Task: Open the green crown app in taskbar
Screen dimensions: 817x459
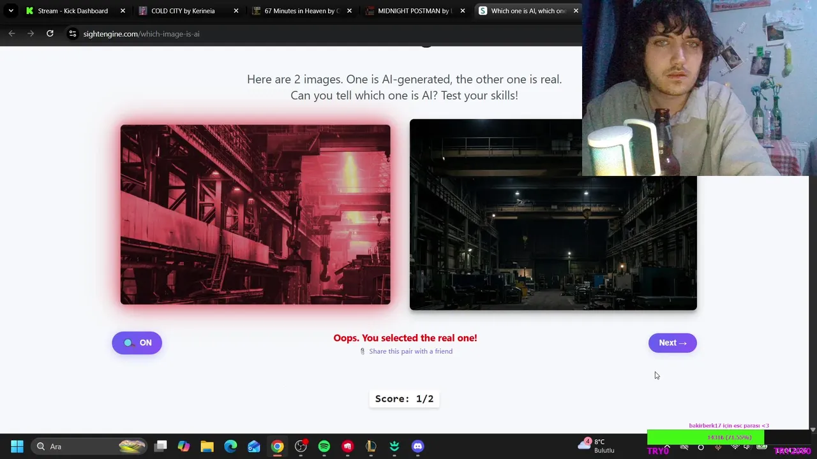Action: click(394, 446)
